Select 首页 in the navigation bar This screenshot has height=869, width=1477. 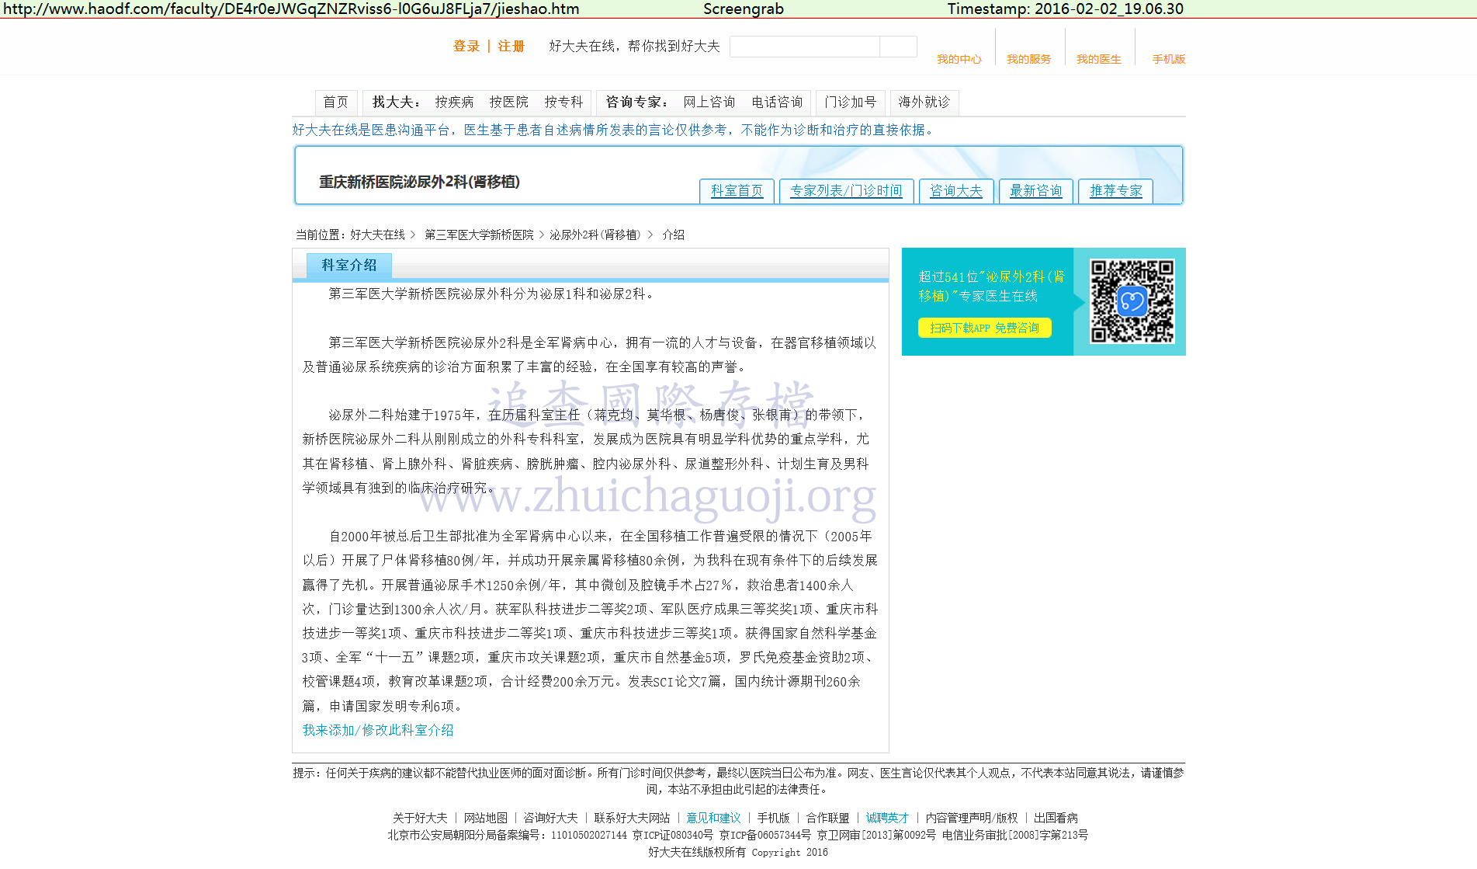click(x=335, y=103)
